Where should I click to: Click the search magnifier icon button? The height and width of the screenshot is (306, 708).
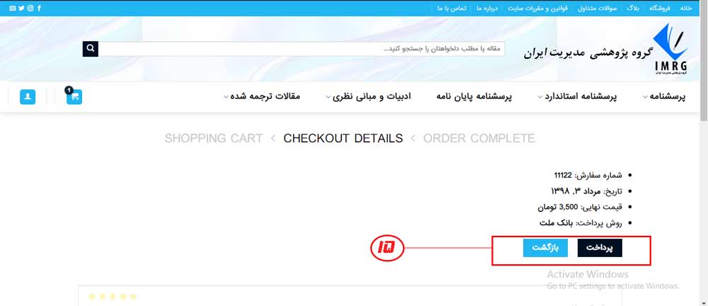click(91, 49)
